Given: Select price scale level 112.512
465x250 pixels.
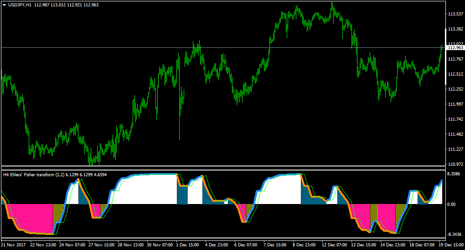Looking at the screenshot, I should tap(455, 74).
